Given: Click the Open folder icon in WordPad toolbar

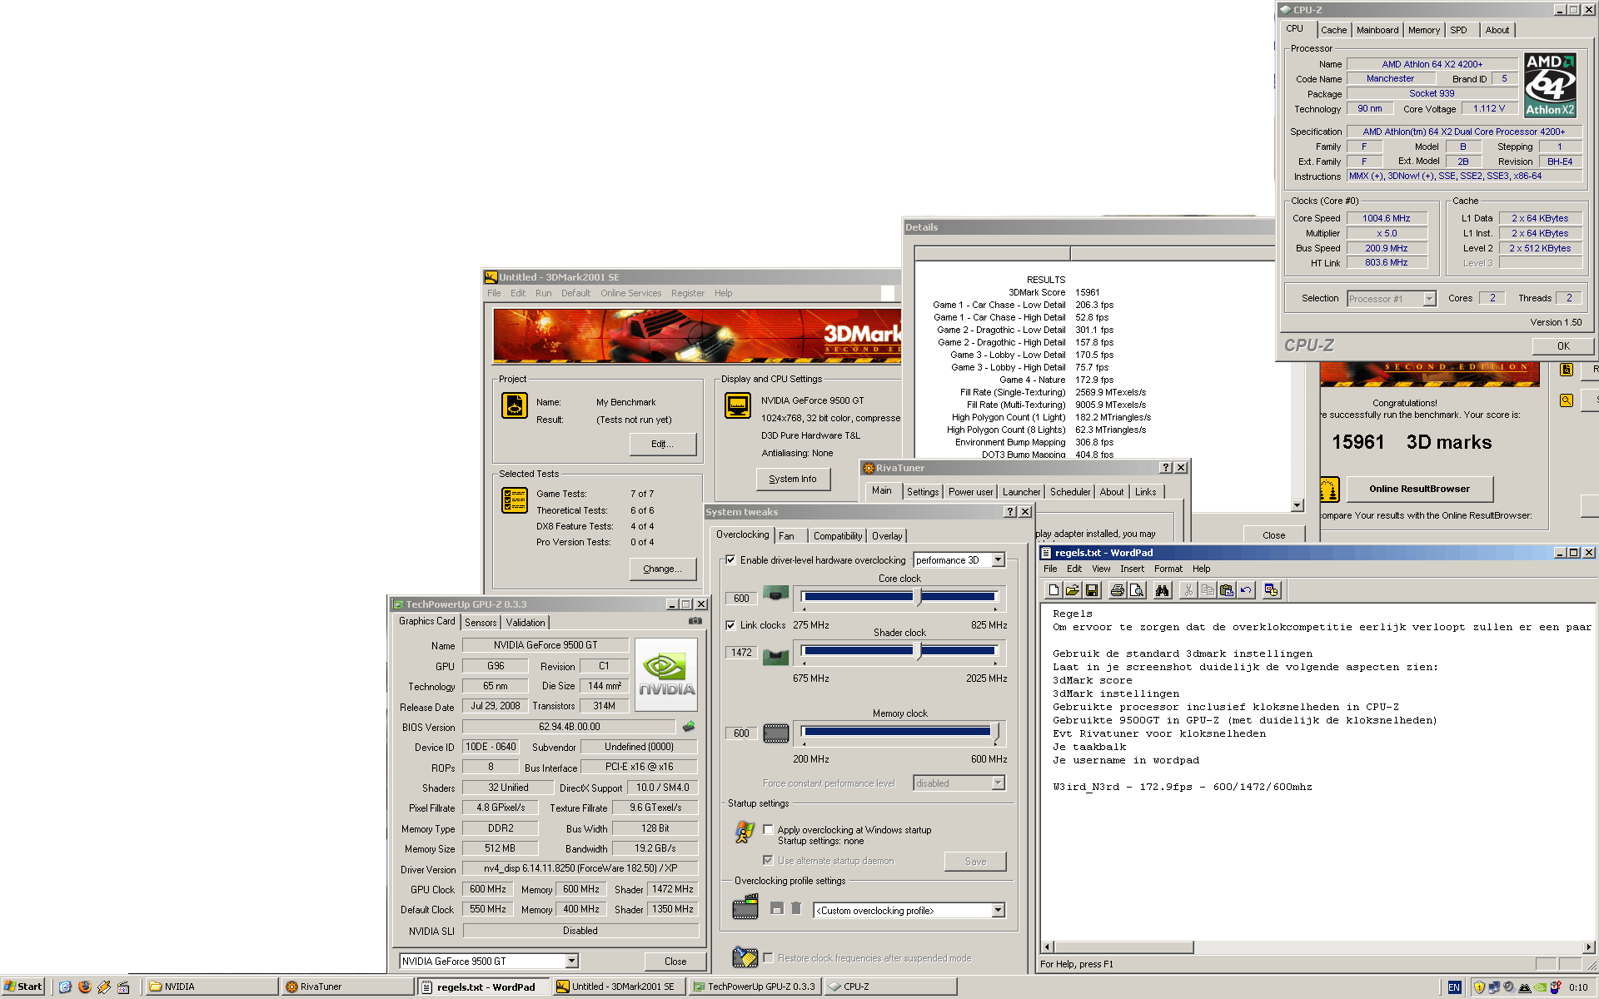Looking at the screenshot, I should click(x=1073, y=590).
